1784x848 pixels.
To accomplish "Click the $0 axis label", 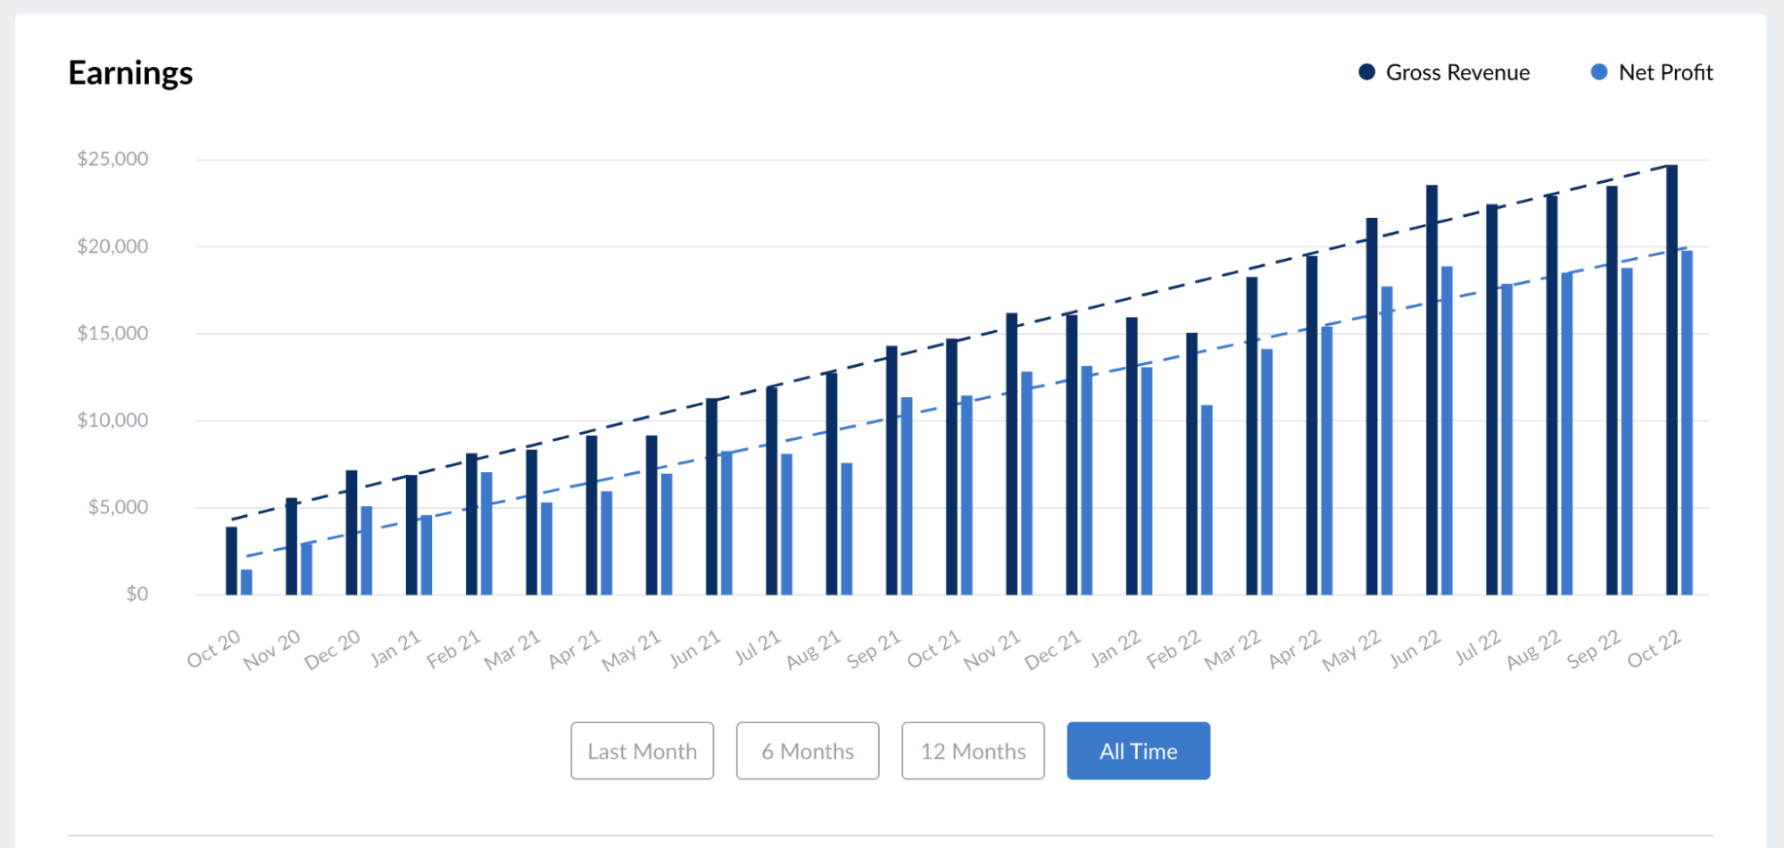I will coord(137,591).
